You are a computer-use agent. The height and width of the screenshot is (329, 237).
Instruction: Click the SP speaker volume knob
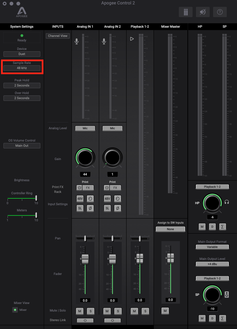212,295
